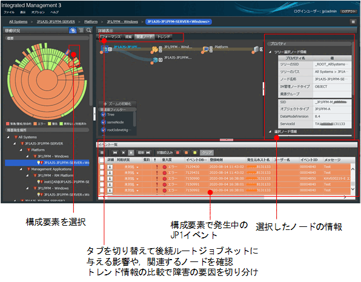Go to next page of event list
361x282 pixels.
tap(131, 152)
